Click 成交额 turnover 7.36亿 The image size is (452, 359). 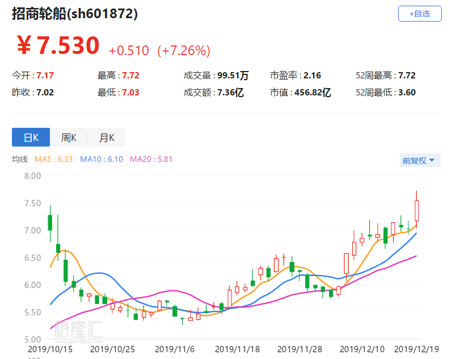point(230,93)
